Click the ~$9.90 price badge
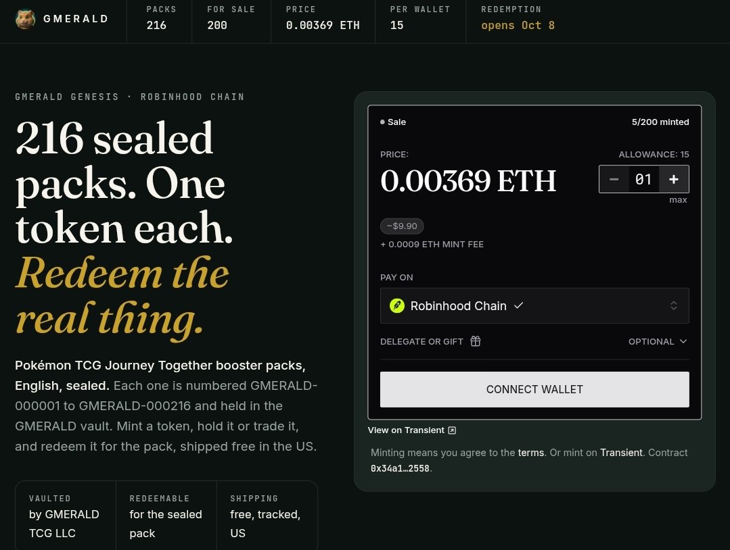Screen dimensions: 730x550 coord(402,226)
